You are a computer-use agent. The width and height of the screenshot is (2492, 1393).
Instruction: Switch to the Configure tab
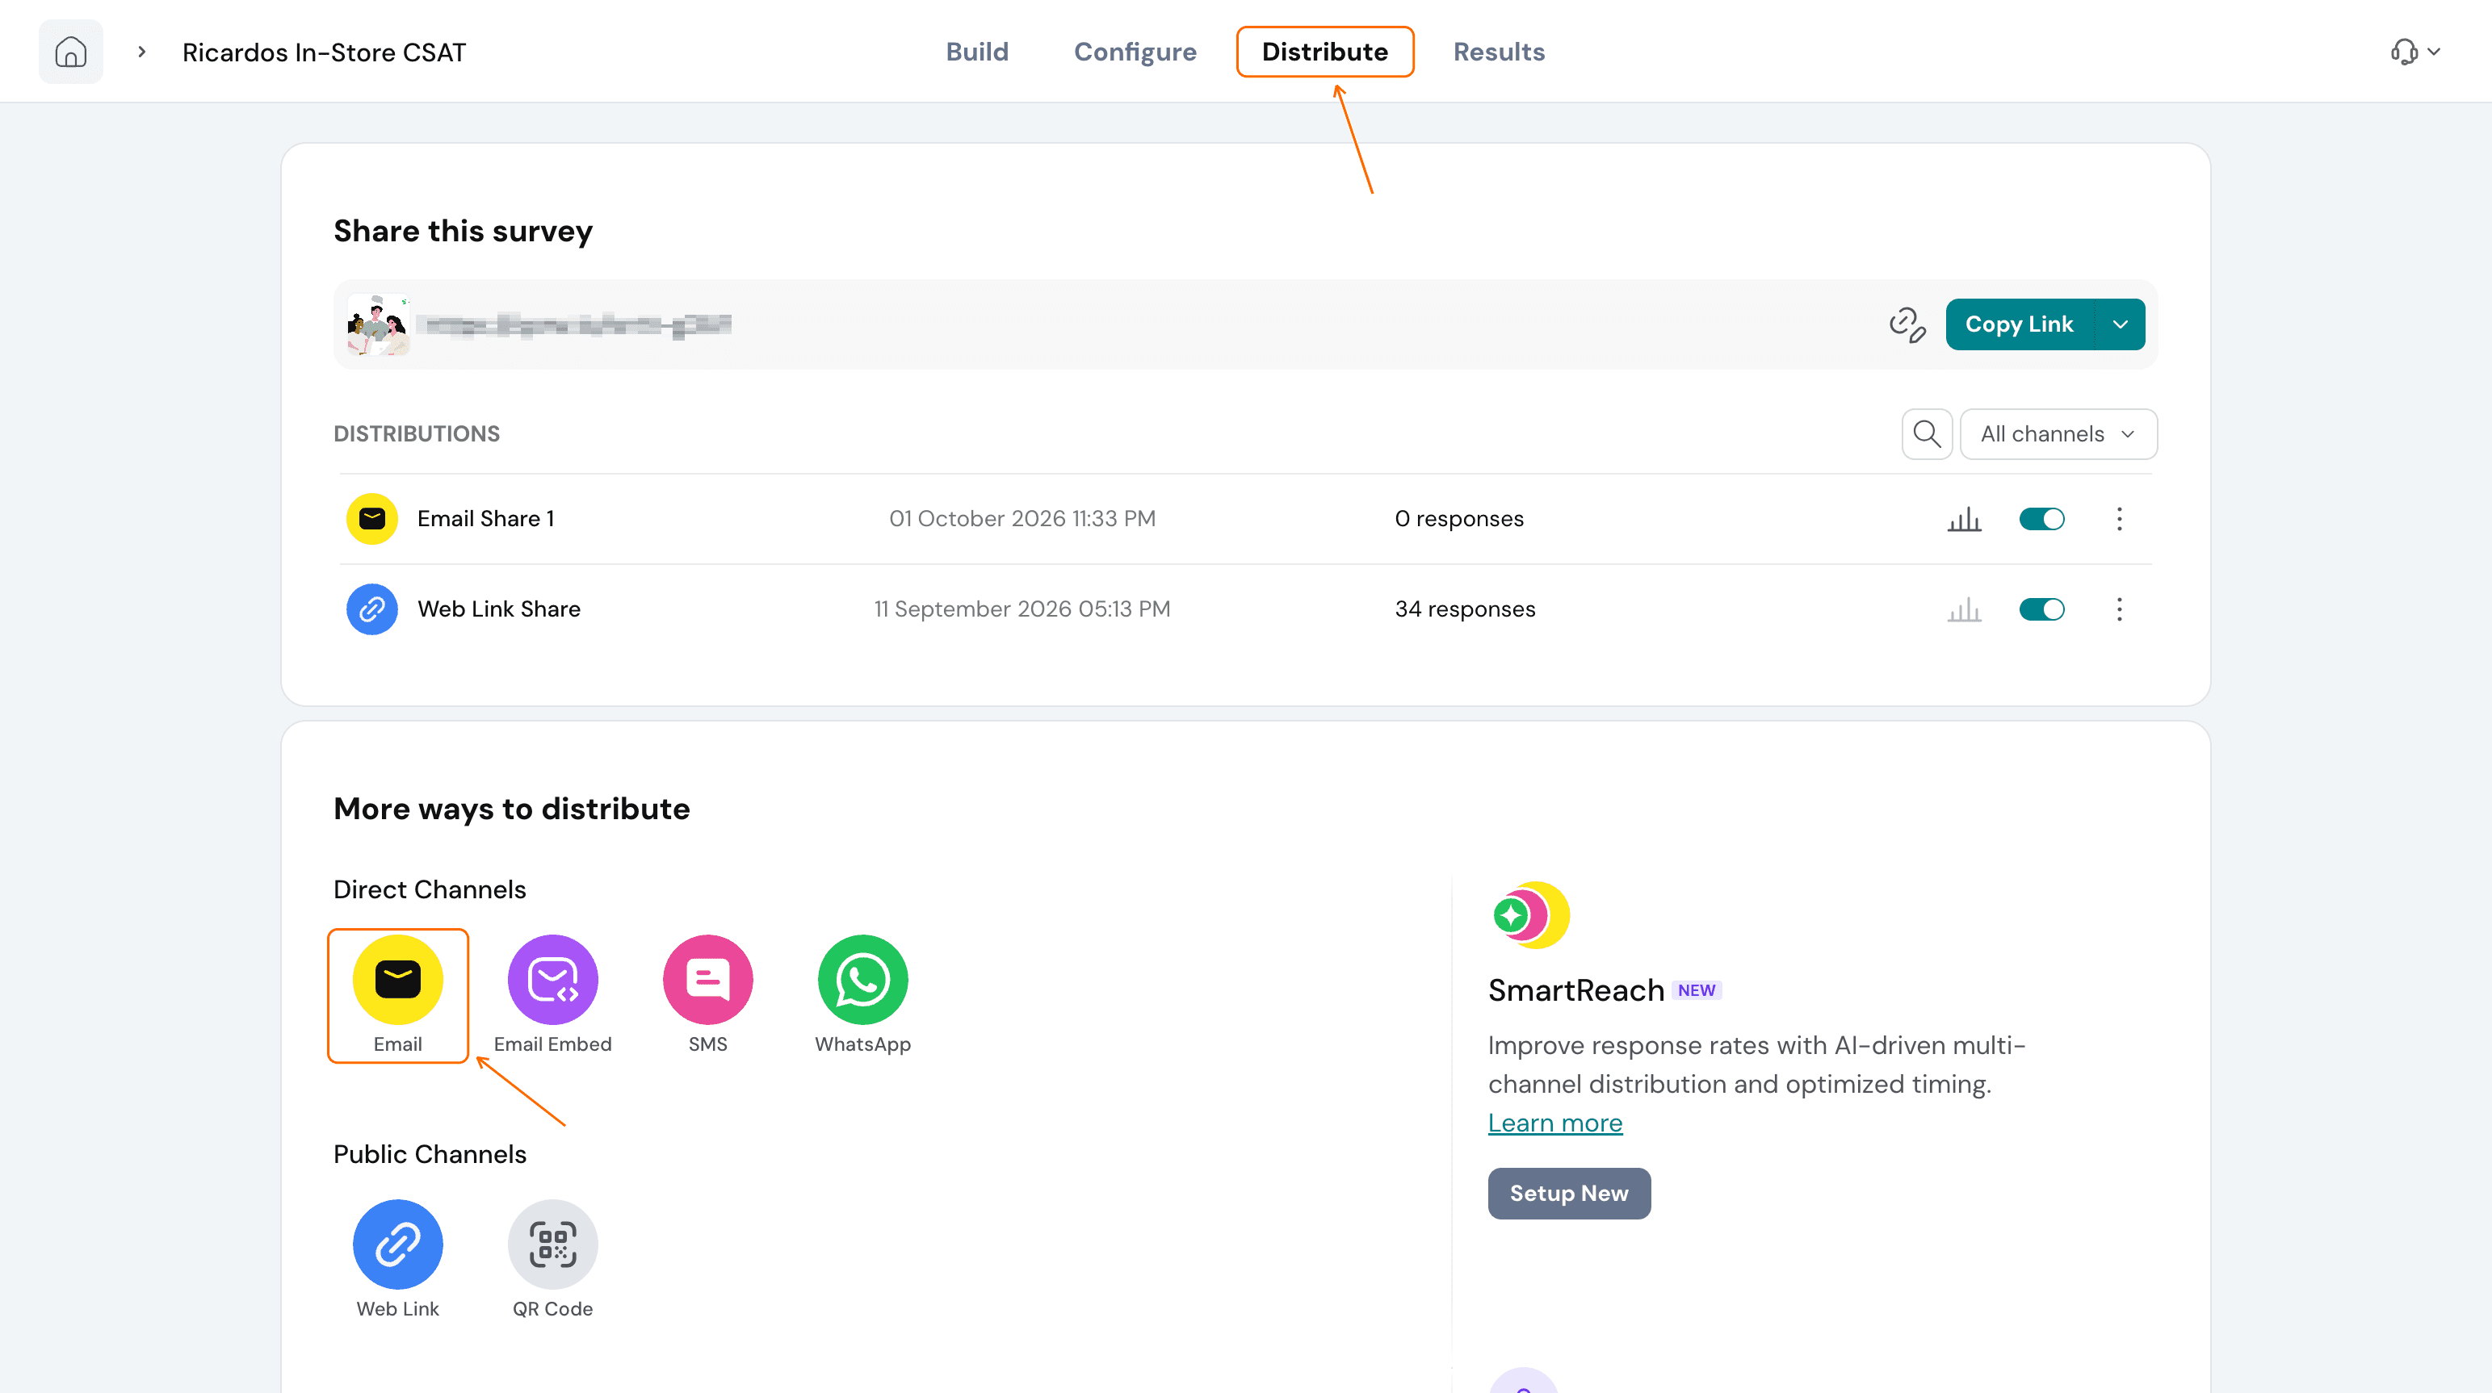[1135, 52]
